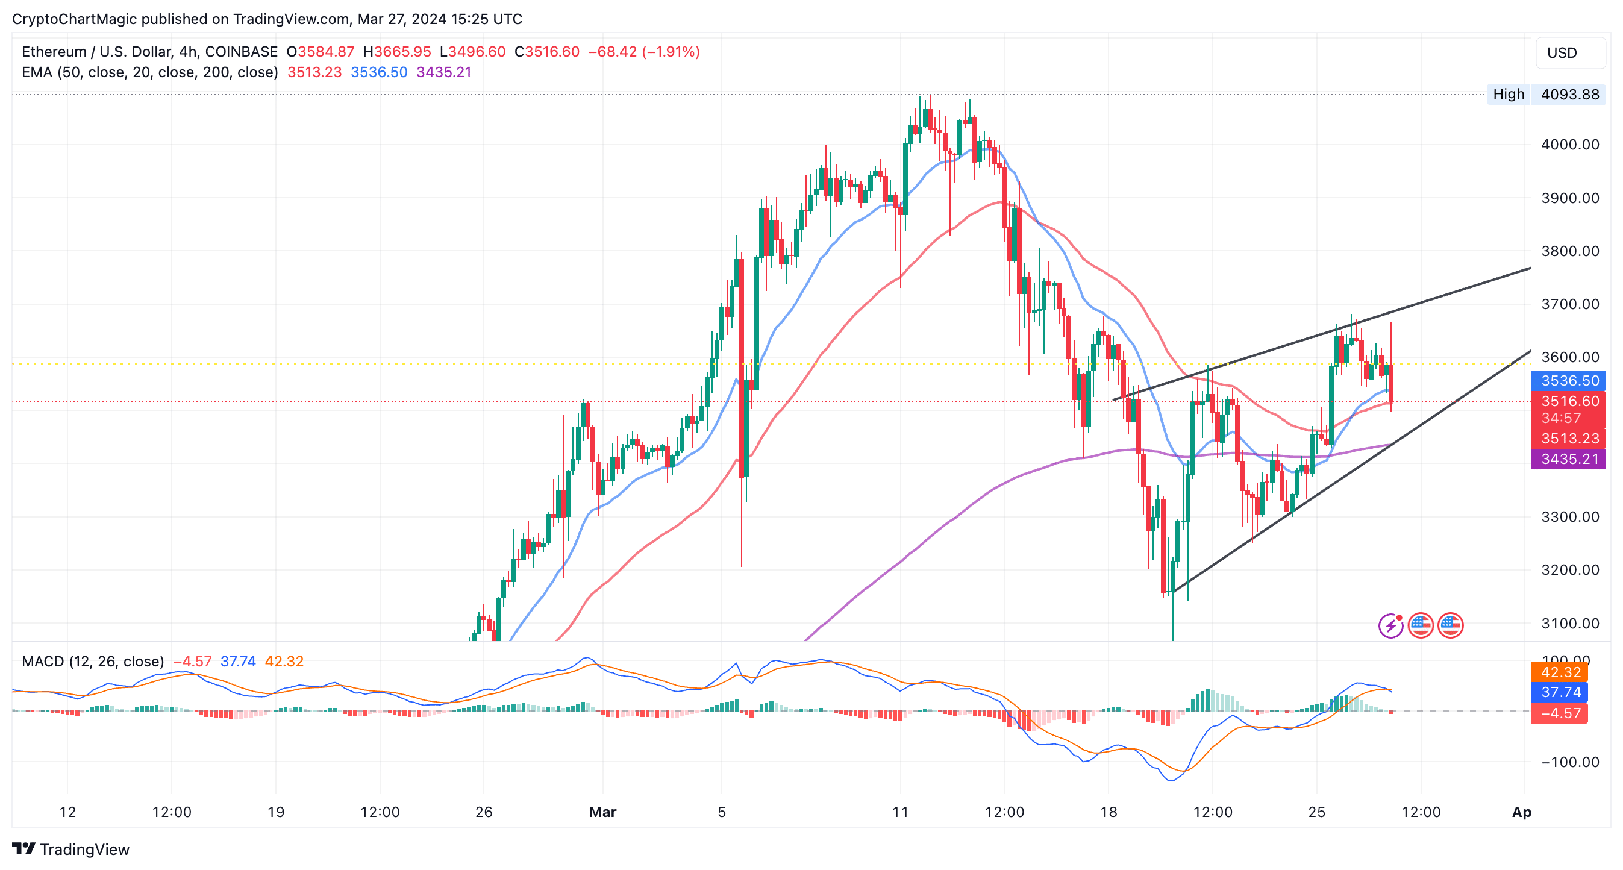Click the second US flag economic event icon
This screenshot has height=870, width=1623.
pos(1450,625)
